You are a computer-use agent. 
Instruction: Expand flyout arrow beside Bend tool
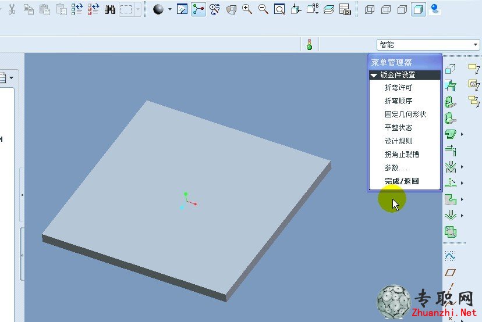462,167
